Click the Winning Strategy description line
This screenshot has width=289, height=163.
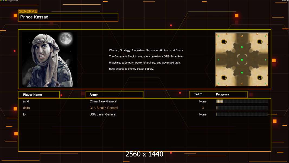coord(146,51)
